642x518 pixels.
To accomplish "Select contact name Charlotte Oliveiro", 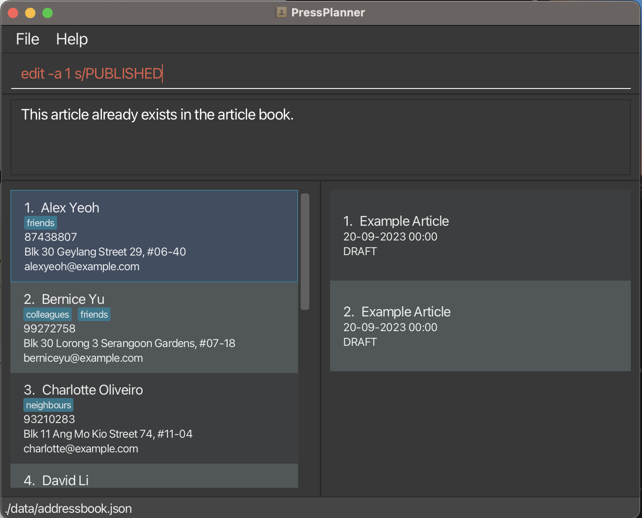I will pos(92,390).
